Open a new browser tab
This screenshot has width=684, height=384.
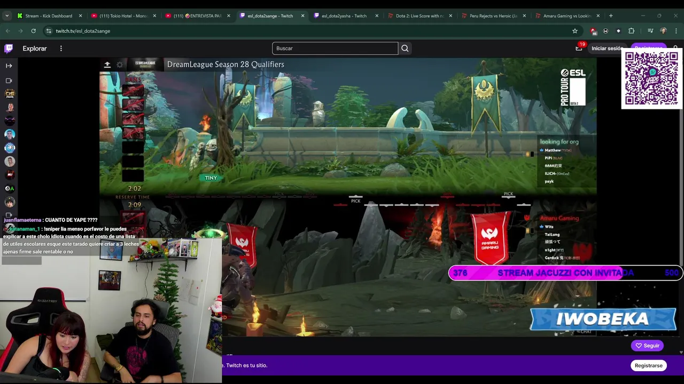coord(611,15)
